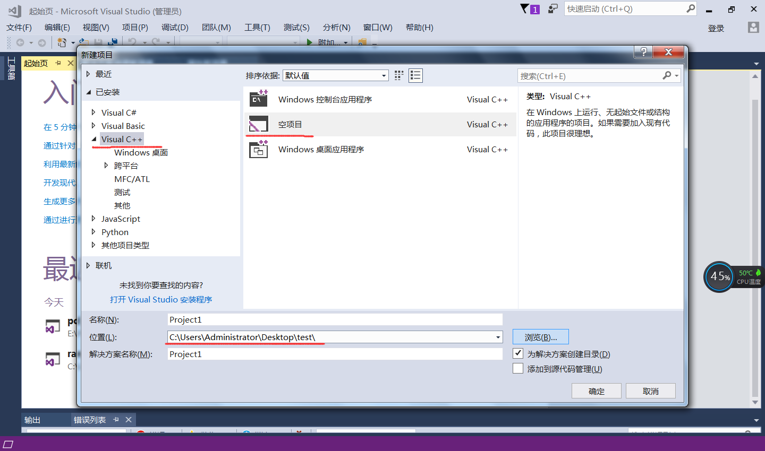The image size is (765, 451).
Task: Open the 项目(P) menu
Action: point(135,28)
